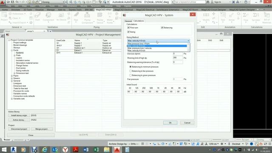Collapse the Ducts tree node

(12, 50)
